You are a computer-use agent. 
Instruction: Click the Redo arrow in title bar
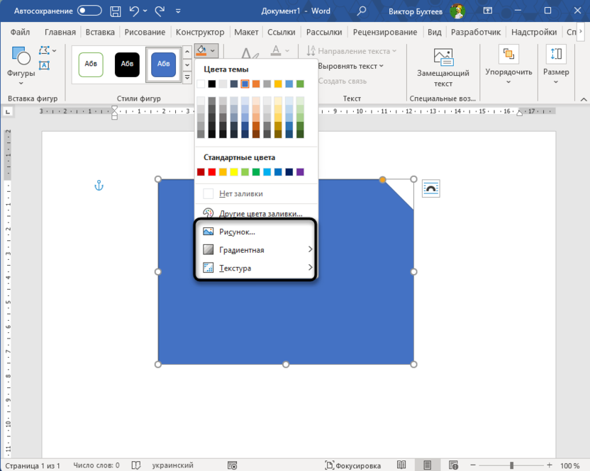point(160,11)
